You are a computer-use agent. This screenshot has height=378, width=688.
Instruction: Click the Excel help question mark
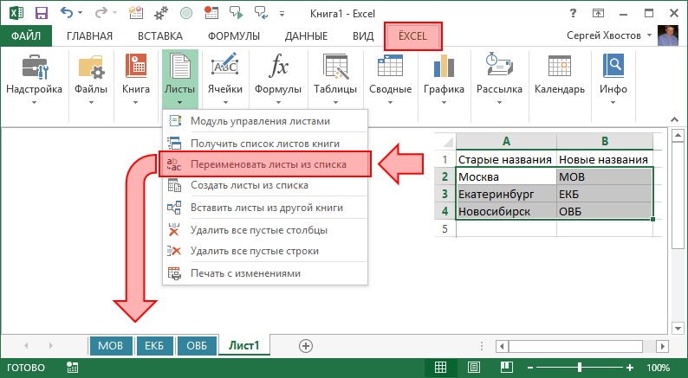pos(573,13)
